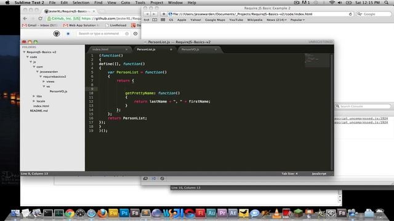Expand the views folder

[44, 82]
